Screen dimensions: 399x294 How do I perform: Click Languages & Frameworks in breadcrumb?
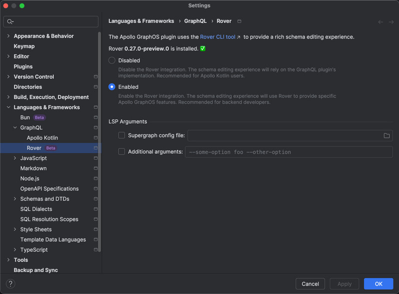[141, 21]
